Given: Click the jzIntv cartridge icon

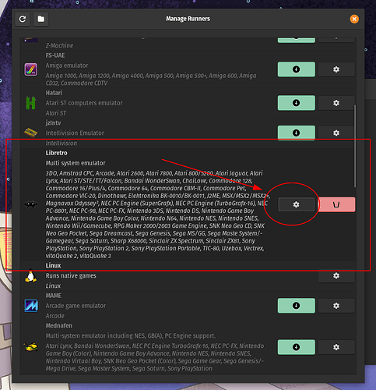Looking at the screenshot, I should click(x=30, y=133).
